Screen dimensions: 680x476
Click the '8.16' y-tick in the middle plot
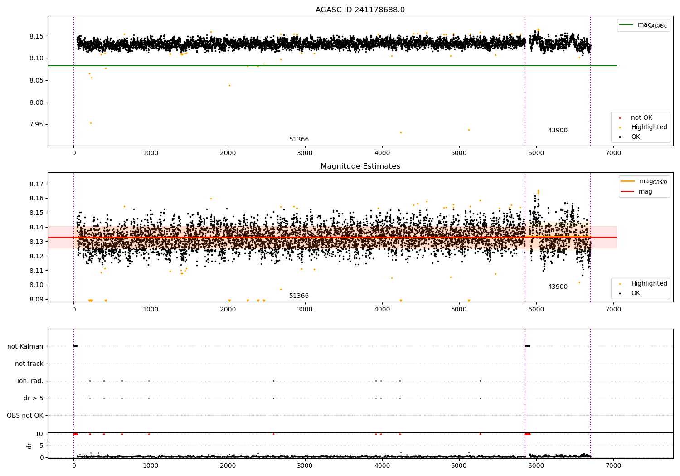tap(36, 199)
